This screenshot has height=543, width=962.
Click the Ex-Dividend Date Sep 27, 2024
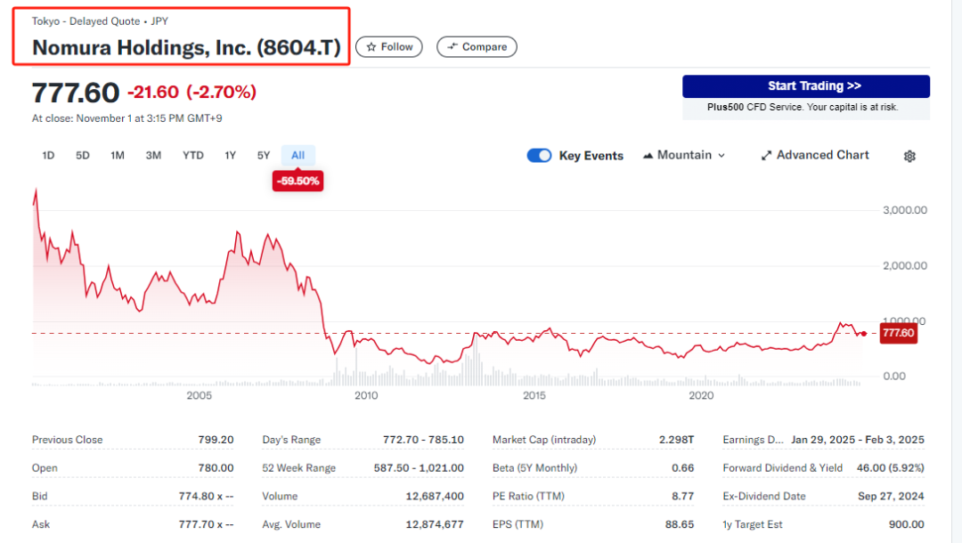coord(891,496)
